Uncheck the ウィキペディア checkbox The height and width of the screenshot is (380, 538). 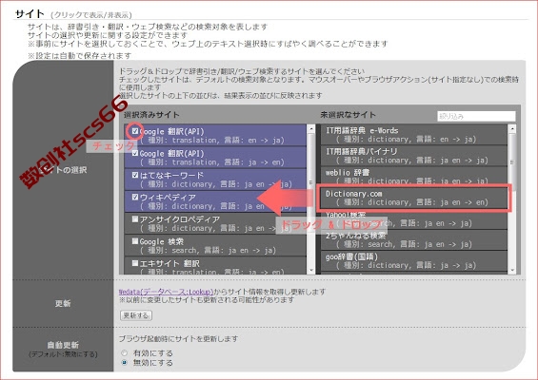pyautogui.click(x=135, y=197)
